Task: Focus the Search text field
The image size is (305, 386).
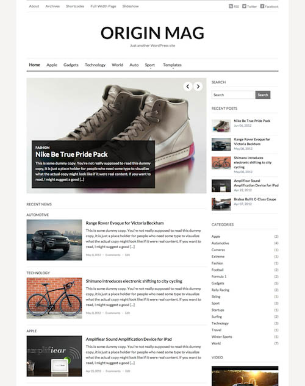Action: pos(233,95)
